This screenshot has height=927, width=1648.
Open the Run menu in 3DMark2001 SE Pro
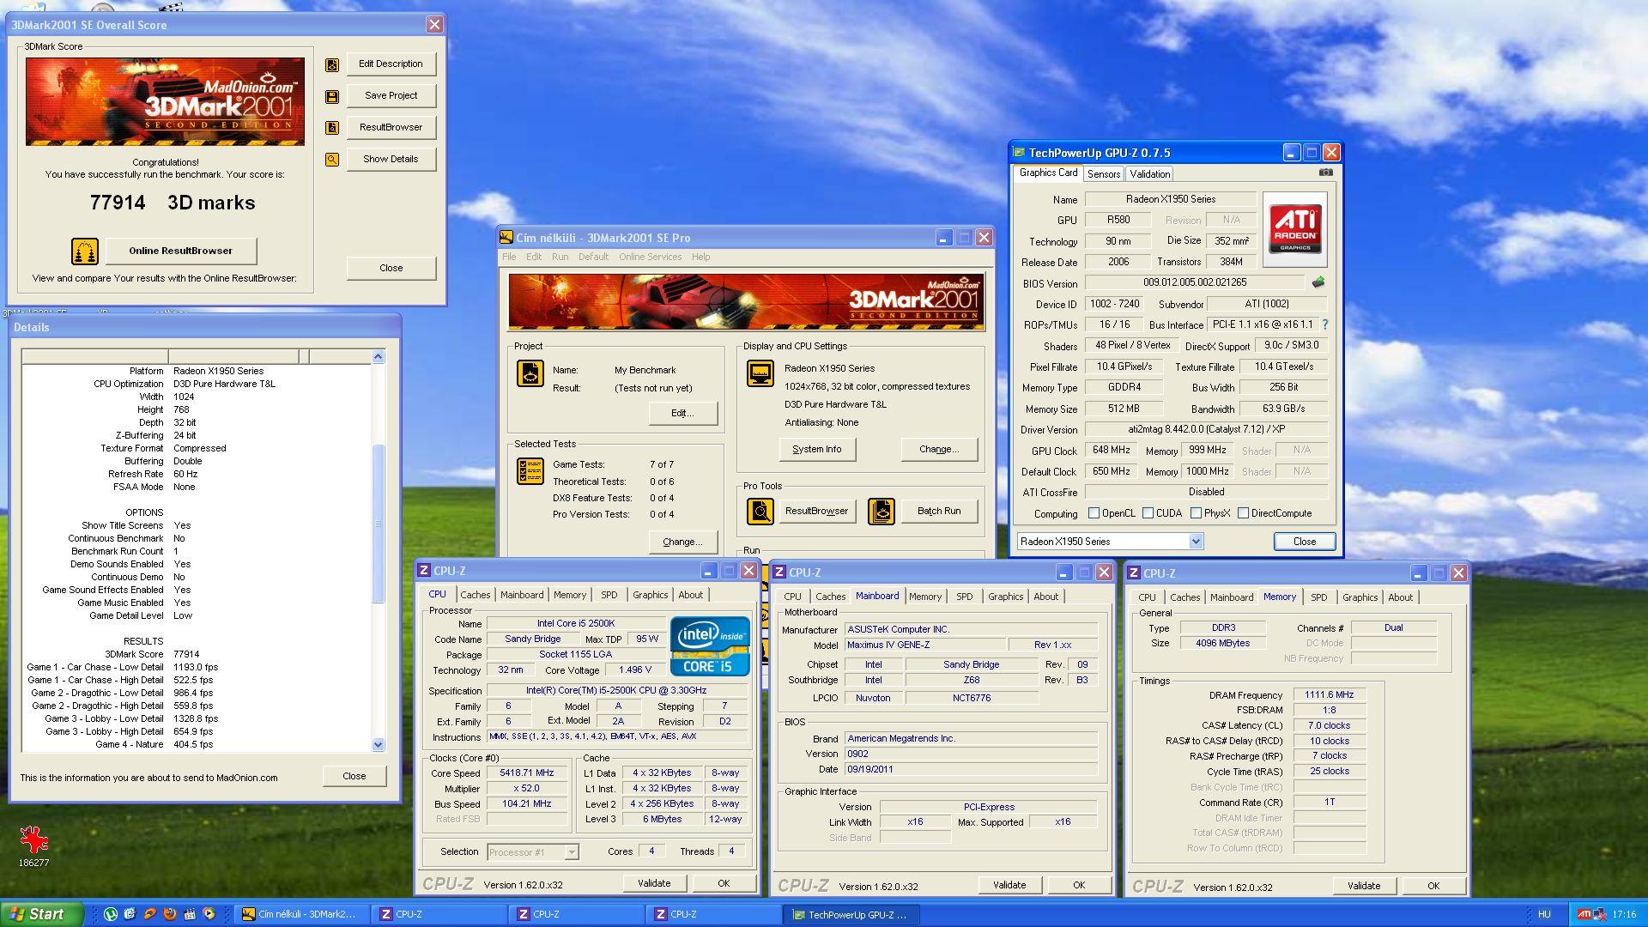point(560,257)
